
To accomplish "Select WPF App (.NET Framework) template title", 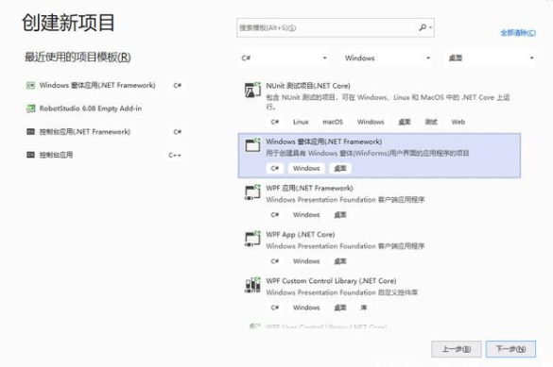I will (309, 189).
